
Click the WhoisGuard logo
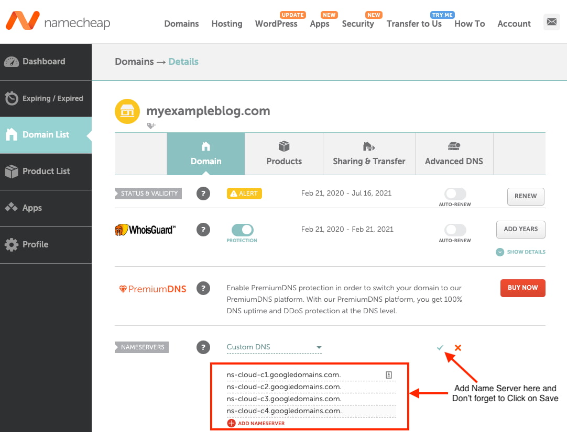145,230
